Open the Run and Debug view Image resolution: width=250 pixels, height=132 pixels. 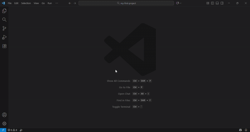coord(4,37)
